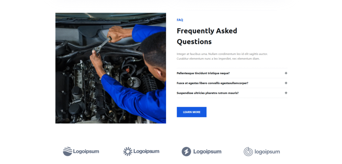This screenshot has width=342, height=164.
Task: Click the Logoipsum text beside the wave icon
Action: coord(86,151)
